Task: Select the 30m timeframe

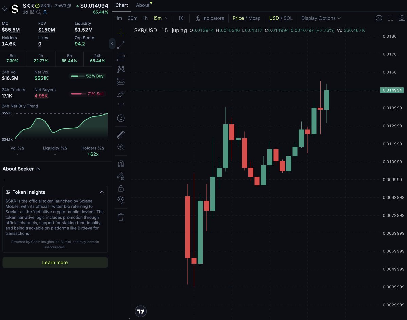Action: [133, 18]
